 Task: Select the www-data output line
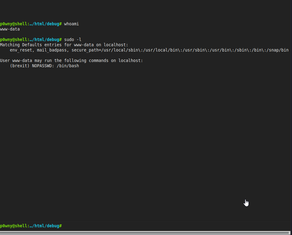click(x=10, y=29)
